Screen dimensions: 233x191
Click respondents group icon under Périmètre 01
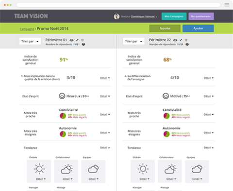[x=83, y=44]
